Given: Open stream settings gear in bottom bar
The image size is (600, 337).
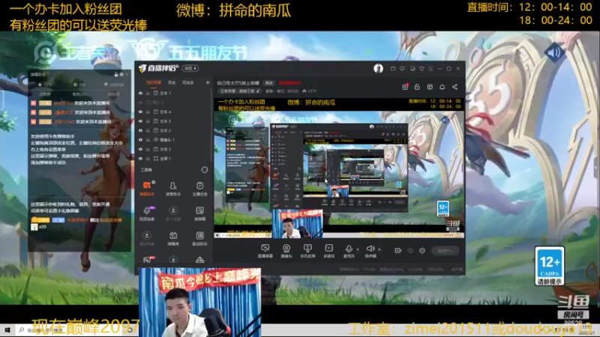Looking at the screenshot, I should (x=422, y=251).
